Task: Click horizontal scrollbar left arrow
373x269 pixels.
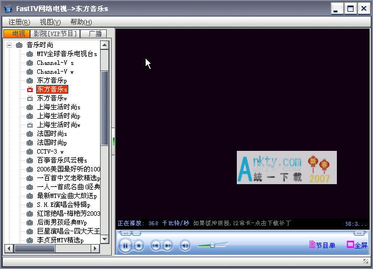Action: [x=9, y=248]
